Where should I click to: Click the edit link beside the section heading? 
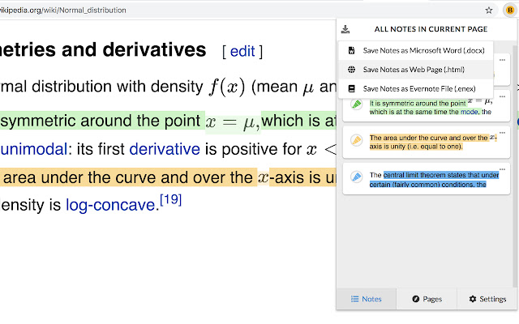coord(242,52)
